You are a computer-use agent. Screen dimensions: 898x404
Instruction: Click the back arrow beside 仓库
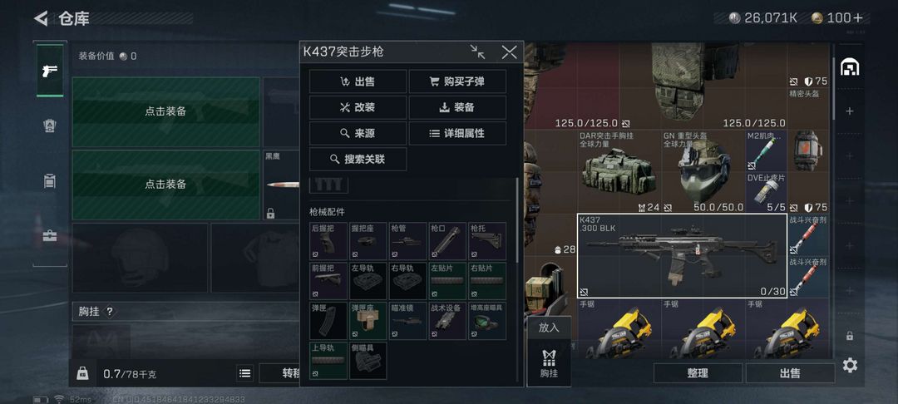pos(41,18)
